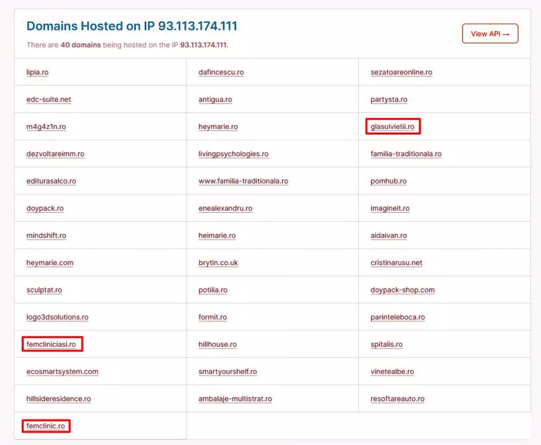
Task: Open logo3dsolutions.ro domain link
Action: click(57, 317)
